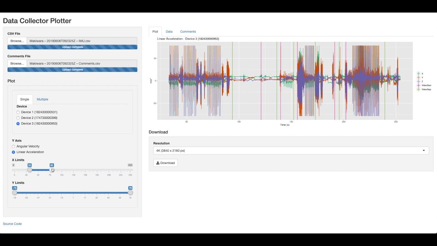Click the Download button
The image size is (437, 246).
pos(166,163)
